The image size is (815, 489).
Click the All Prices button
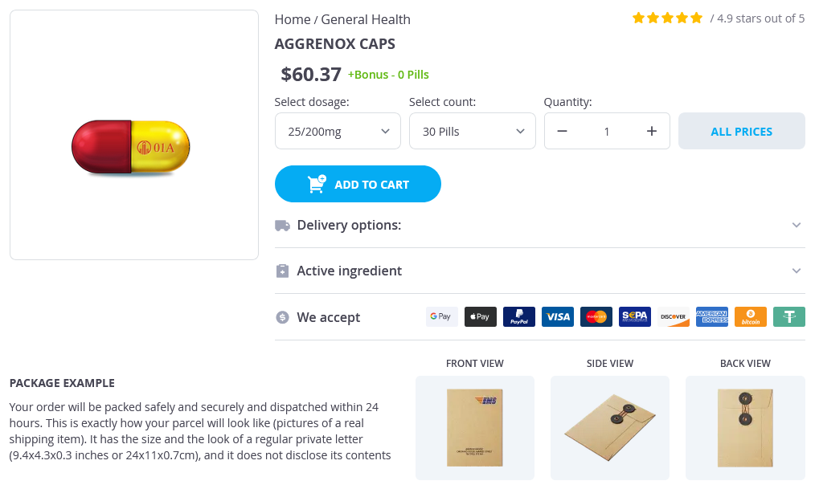click(x=741, y=132)
